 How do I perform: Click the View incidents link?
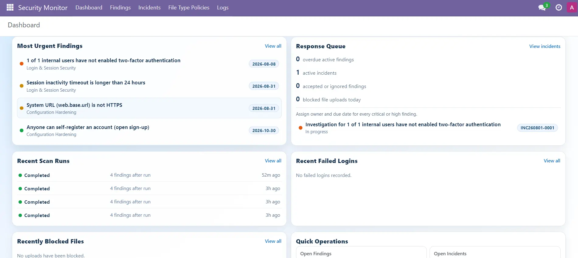coord(545,46)
